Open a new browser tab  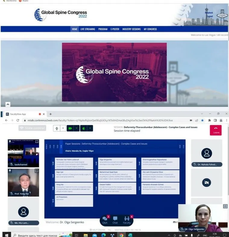50,114
